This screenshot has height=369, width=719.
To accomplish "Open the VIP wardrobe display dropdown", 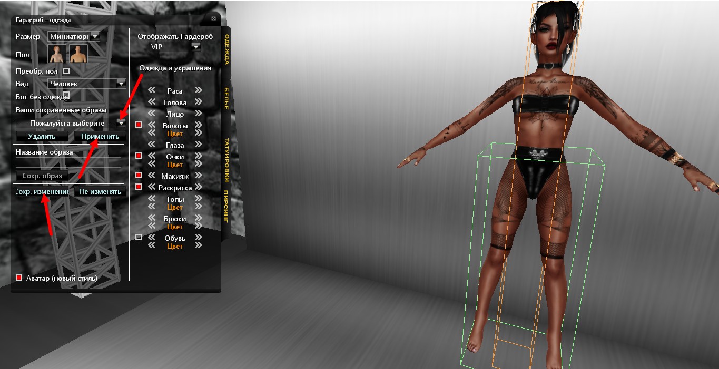I will point(174,47).
